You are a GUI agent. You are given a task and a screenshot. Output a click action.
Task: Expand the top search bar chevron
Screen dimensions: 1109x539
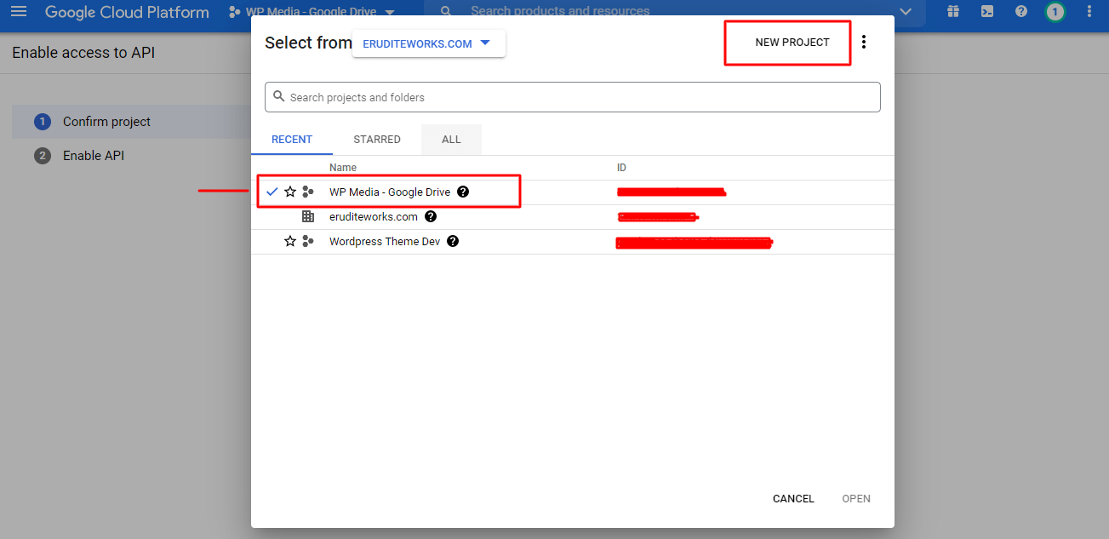[x=906, y=12]
